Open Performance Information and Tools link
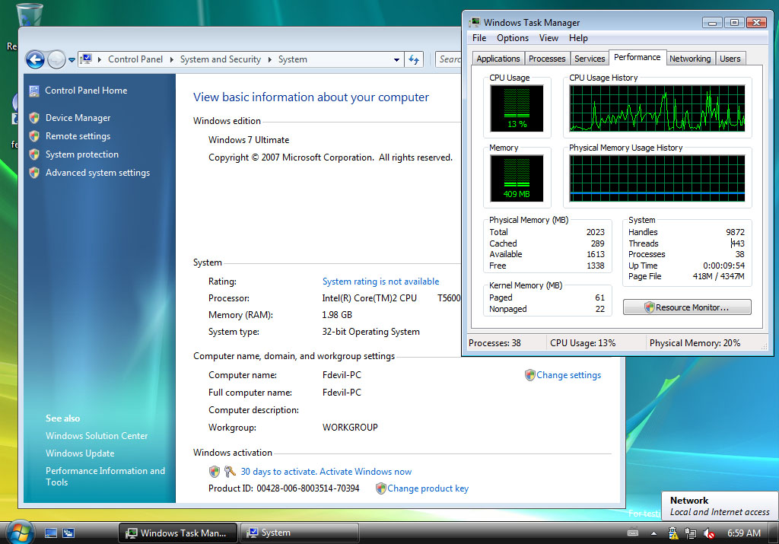This screenshot has width=779, height=544. [105, 476]
